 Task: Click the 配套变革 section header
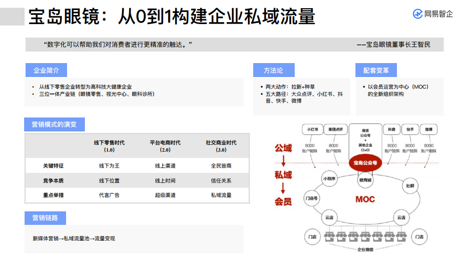click(x=376, y=70)
